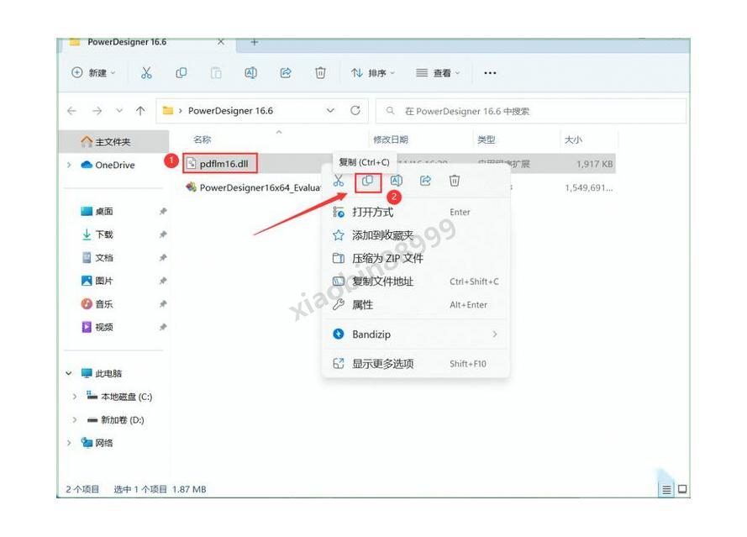
Task: Unpin 桌面 via its pin icon
Action: (163, 212)
